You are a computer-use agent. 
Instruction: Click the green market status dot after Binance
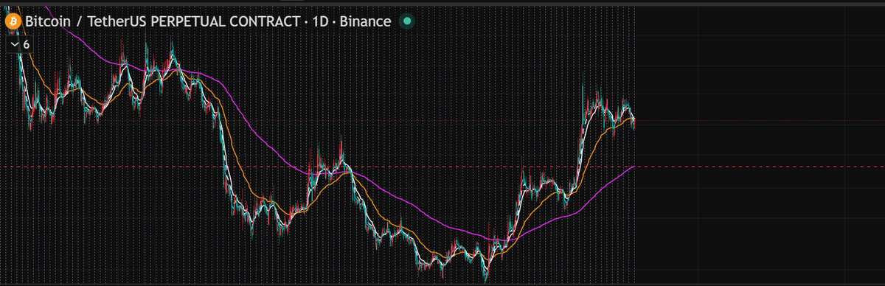(406, 21)
